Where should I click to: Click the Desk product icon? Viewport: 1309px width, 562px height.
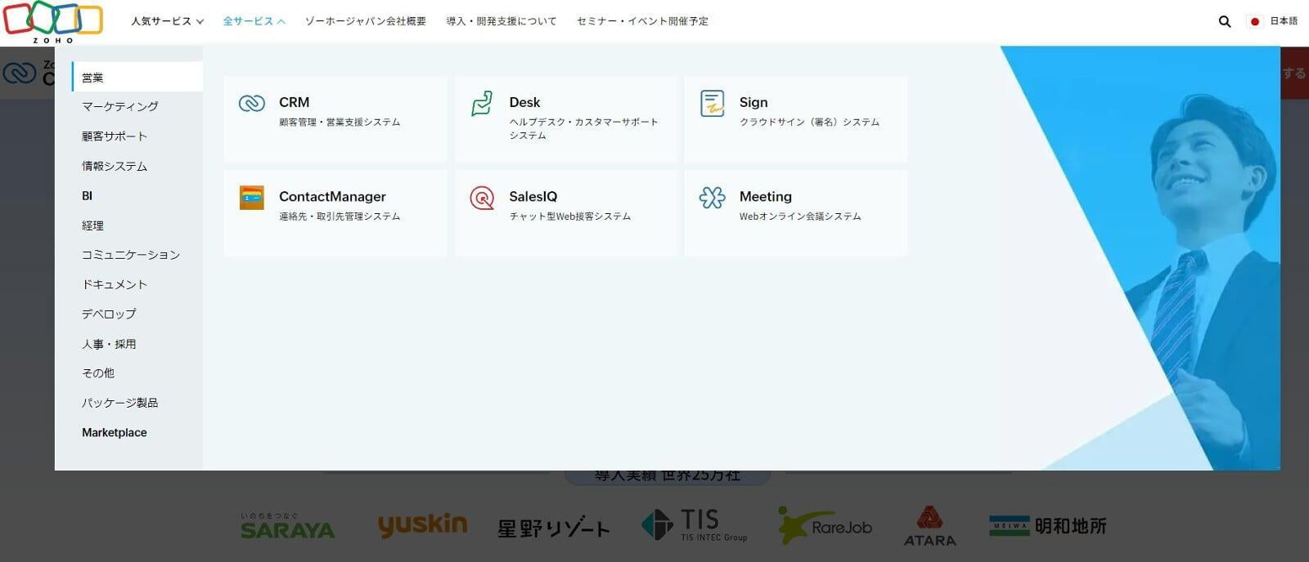pos(482,104)
